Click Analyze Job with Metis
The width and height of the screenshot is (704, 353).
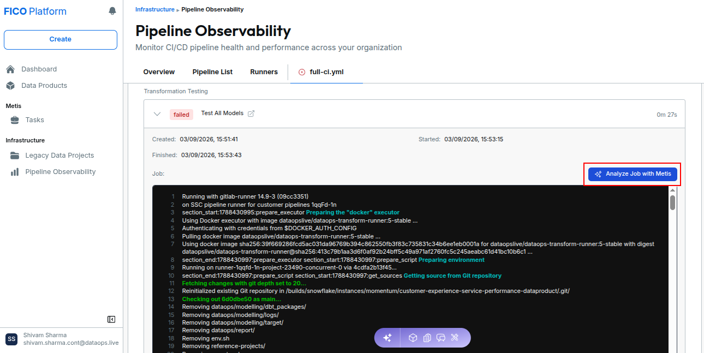(x=633, y=174)
